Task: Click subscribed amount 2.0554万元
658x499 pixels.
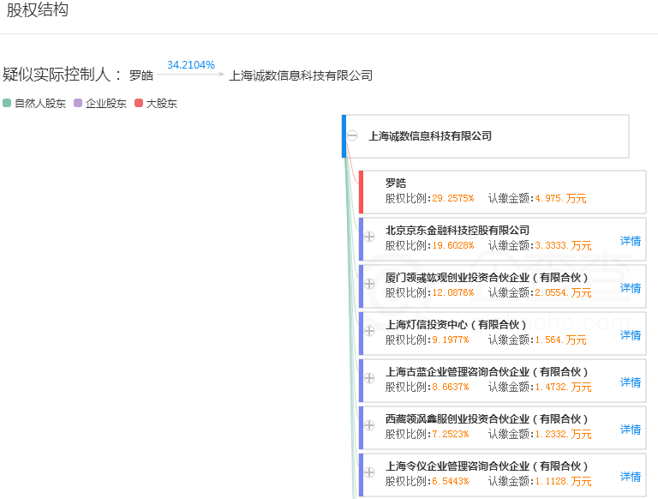Action: point(563,292)
